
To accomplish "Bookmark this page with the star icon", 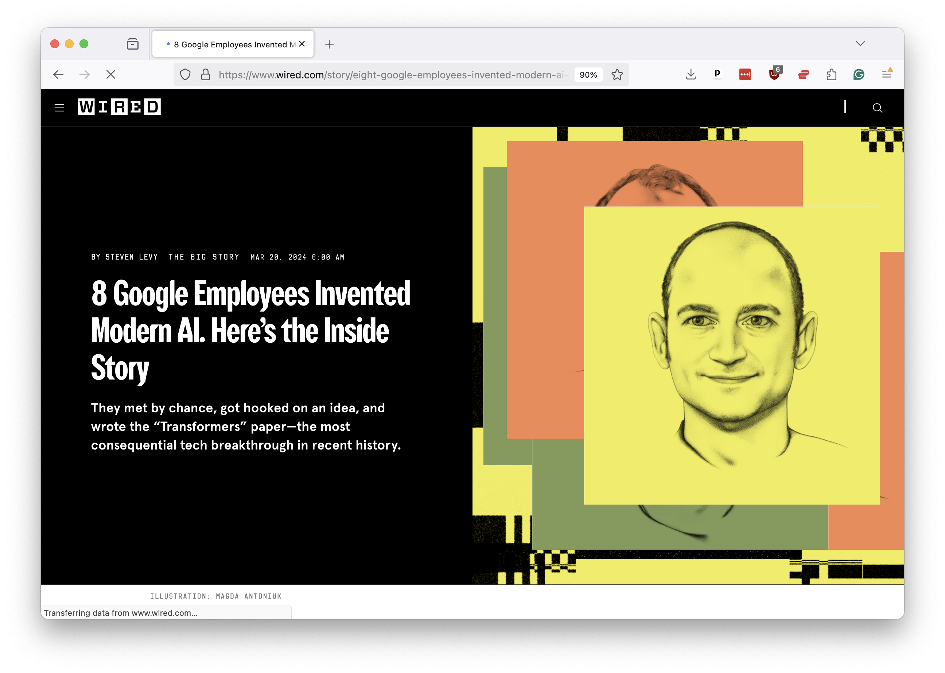I will (617, 75).
